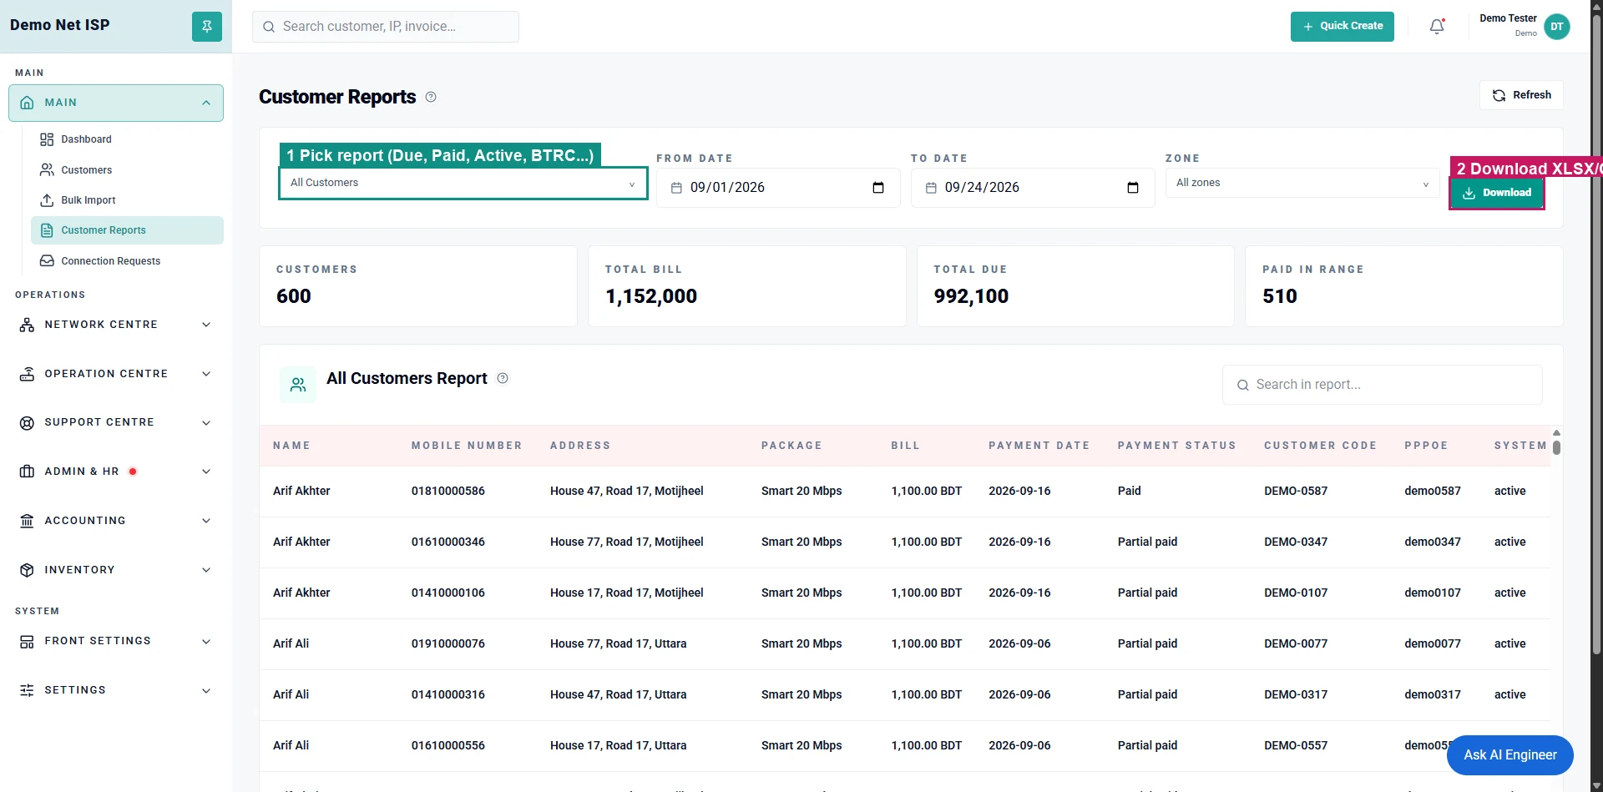
Task: Open the Customers menu item
Action: pos(127,169)
